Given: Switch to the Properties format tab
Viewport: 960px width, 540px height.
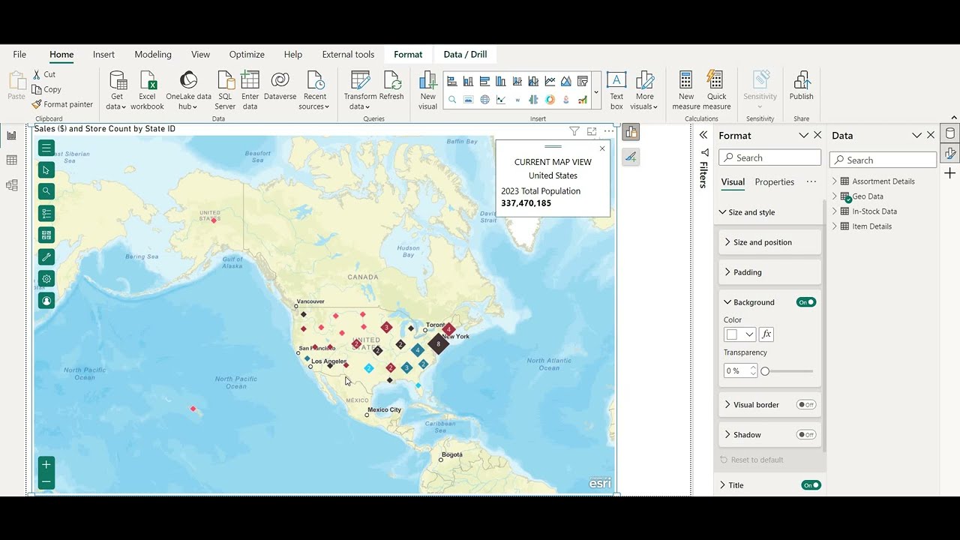Looking at the screenshot, I should (x=774, y=181).
